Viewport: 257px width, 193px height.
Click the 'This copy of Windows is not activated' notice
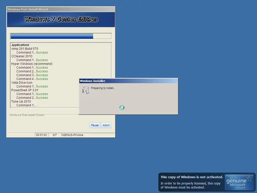pyautogui.click(x=192, y=177)
